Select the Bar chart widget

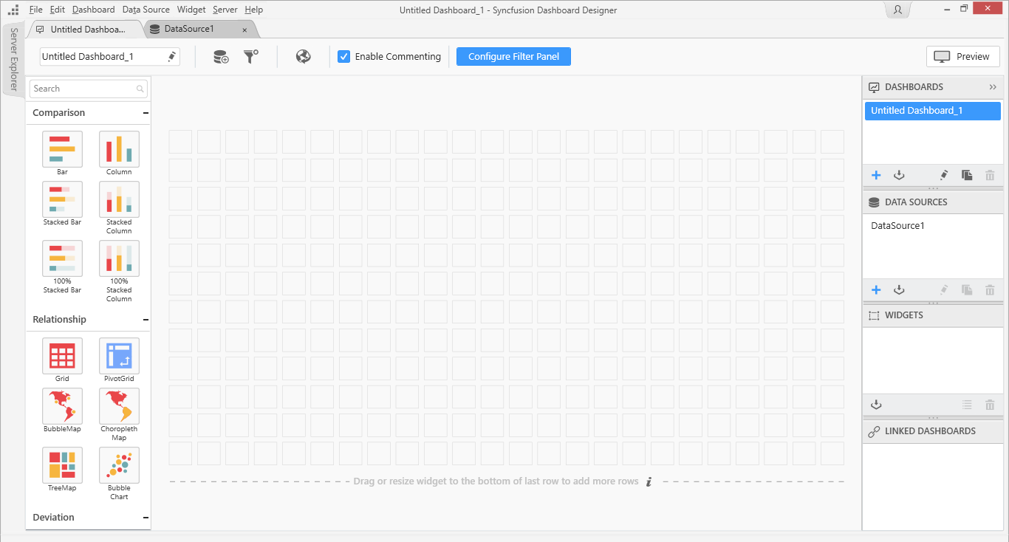(x=62, y=149)
